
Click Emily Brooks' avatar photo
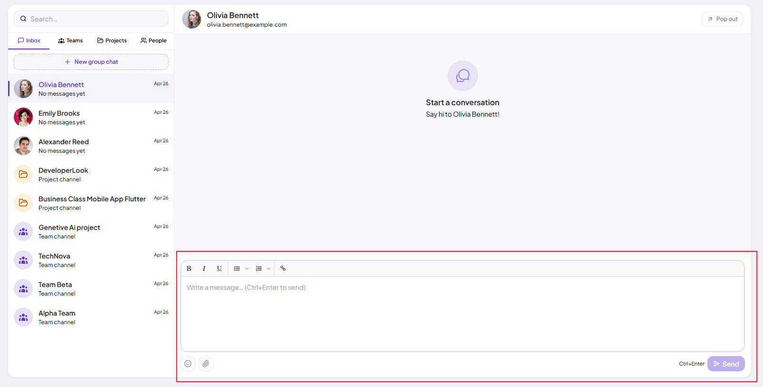[x=23, y=117]
